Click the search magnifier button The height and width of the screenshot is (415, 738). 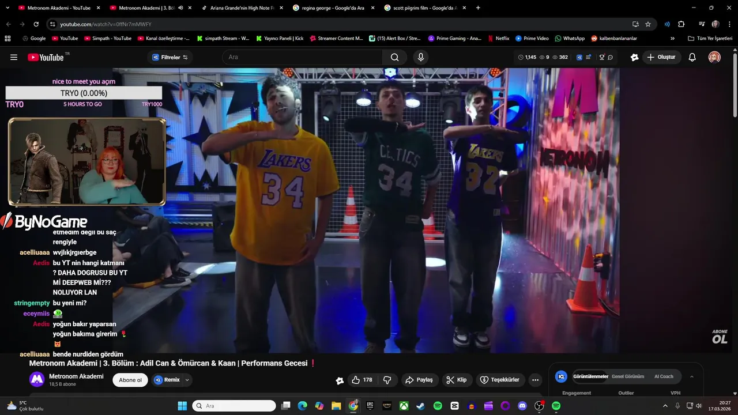point(394,57)
